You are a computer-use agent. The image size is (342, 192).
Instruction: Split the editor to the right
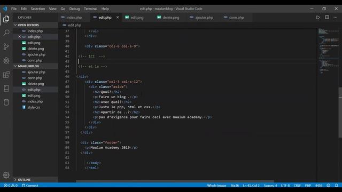[x=327, y=18]
